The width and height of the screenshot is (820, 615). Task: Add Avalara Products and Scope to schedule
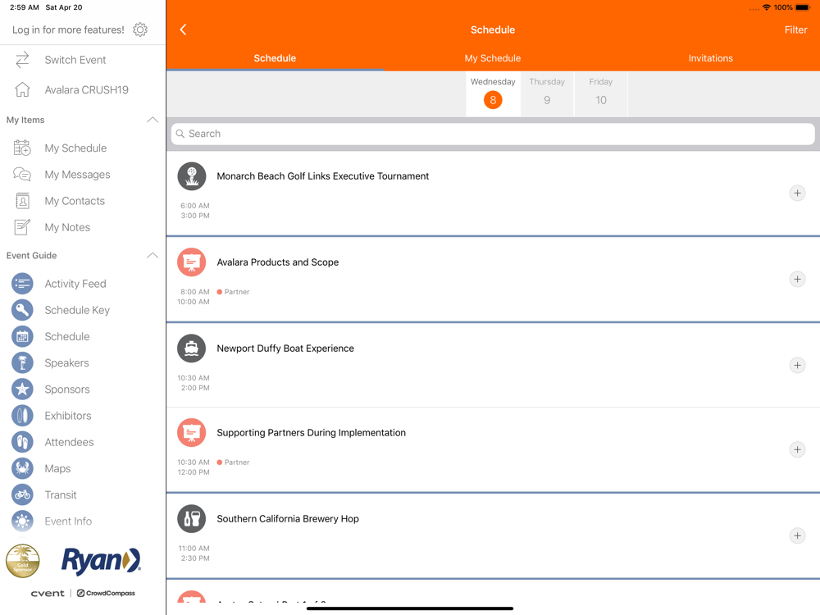[797, 280]
